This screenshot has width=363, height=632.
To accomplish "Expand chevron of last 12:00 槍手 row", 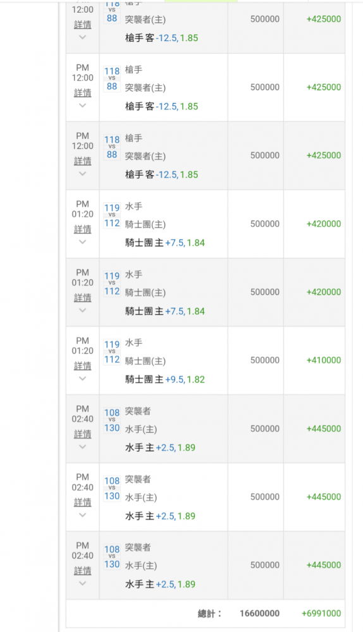I will 82,174.
